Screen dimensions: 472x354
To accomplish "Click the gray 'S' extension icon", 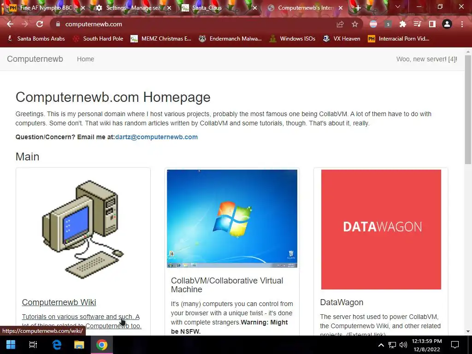I will [388, 24].
